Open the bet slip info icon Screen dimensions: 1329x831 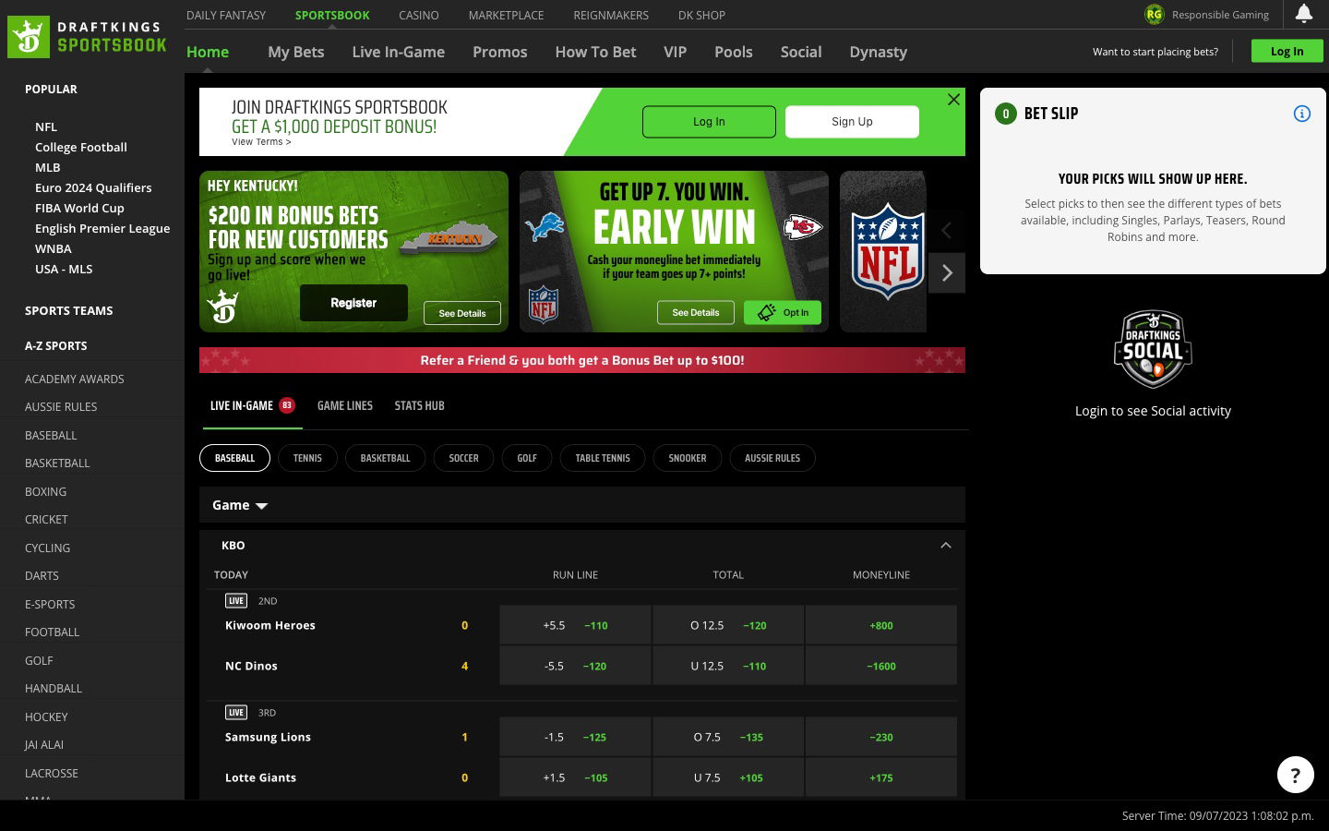(1301, 114)
